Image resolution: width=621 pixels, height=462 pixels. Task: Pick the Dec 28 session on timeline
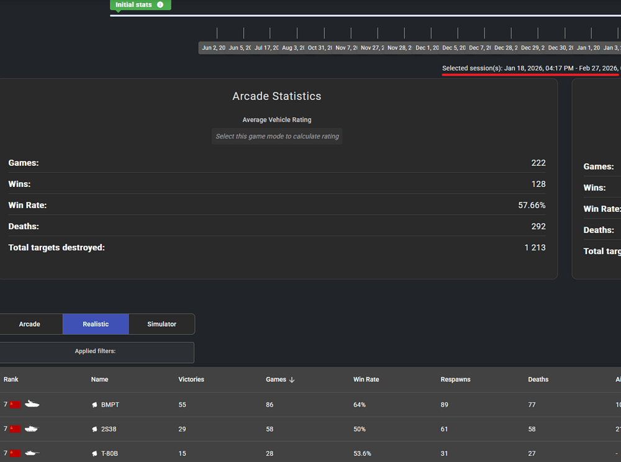(x=506, y=48)
